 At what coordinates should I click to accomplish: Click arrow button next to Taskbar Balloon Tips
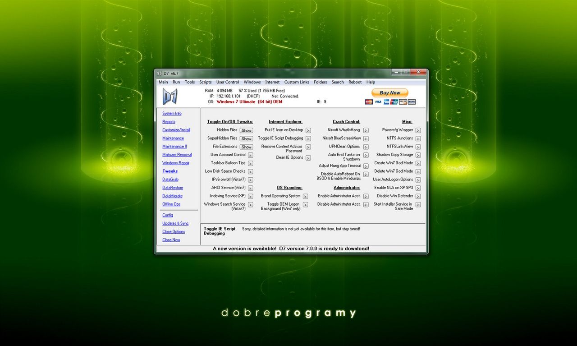[x=250, y=163]
